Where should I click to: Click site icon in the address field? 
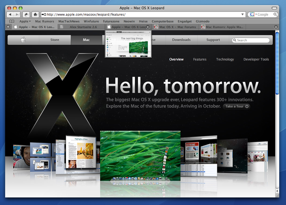(44, 14)
